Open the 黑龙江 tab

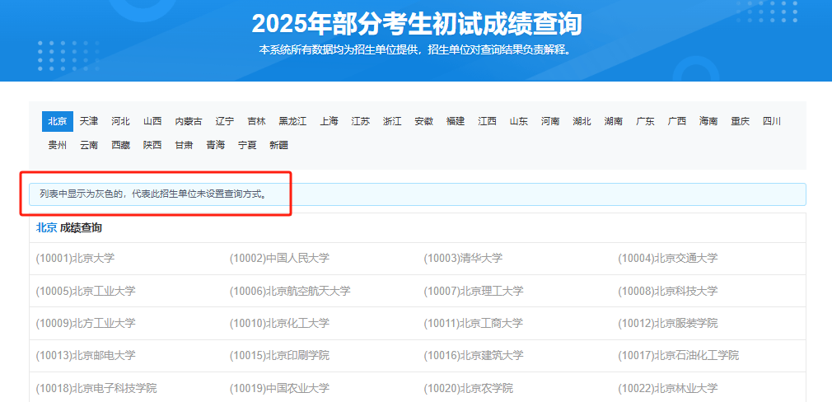tap(293, 121)
